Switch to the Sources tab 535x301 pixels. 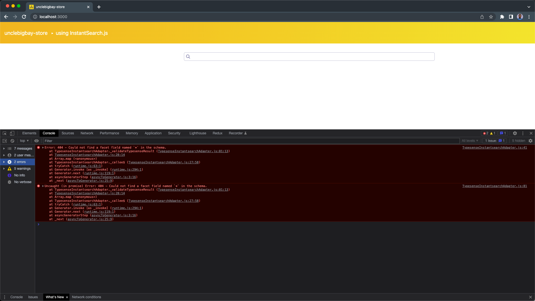click(x=68, y=133)
